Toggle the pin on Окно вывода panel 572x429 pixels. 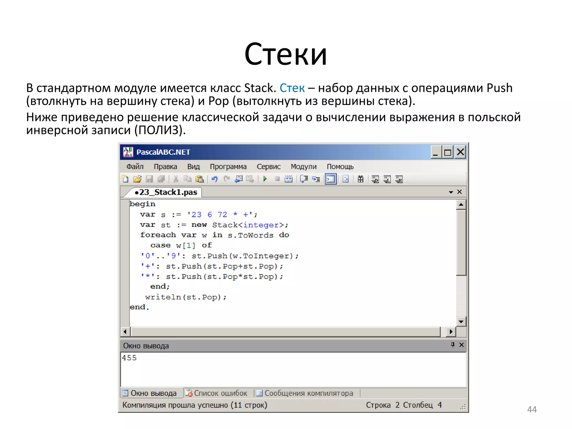[x=453, y=345]
